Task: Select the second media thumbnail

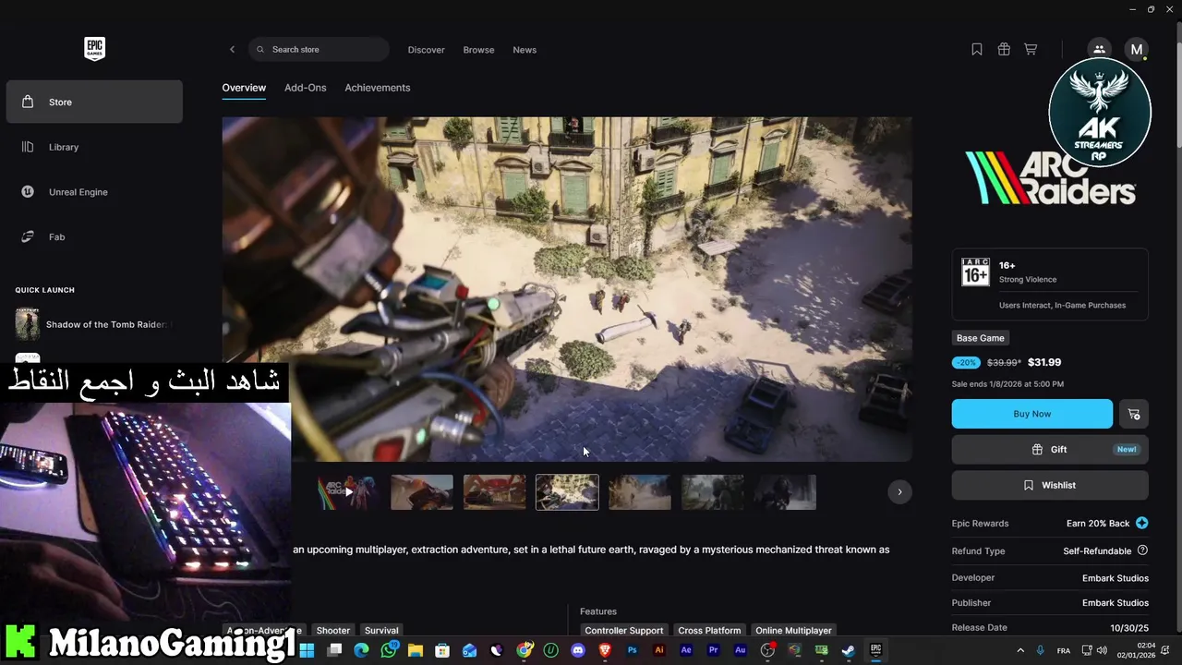Action: point(422,492)
